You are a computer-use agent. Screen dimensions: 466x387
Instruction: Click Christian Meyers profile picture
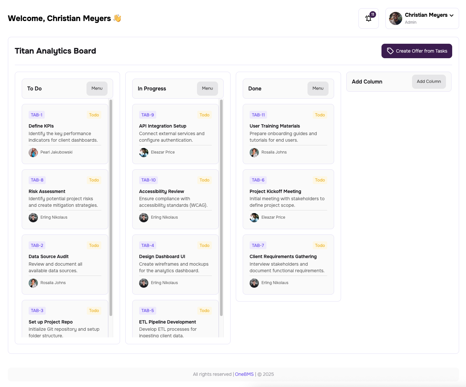[395, 18]
